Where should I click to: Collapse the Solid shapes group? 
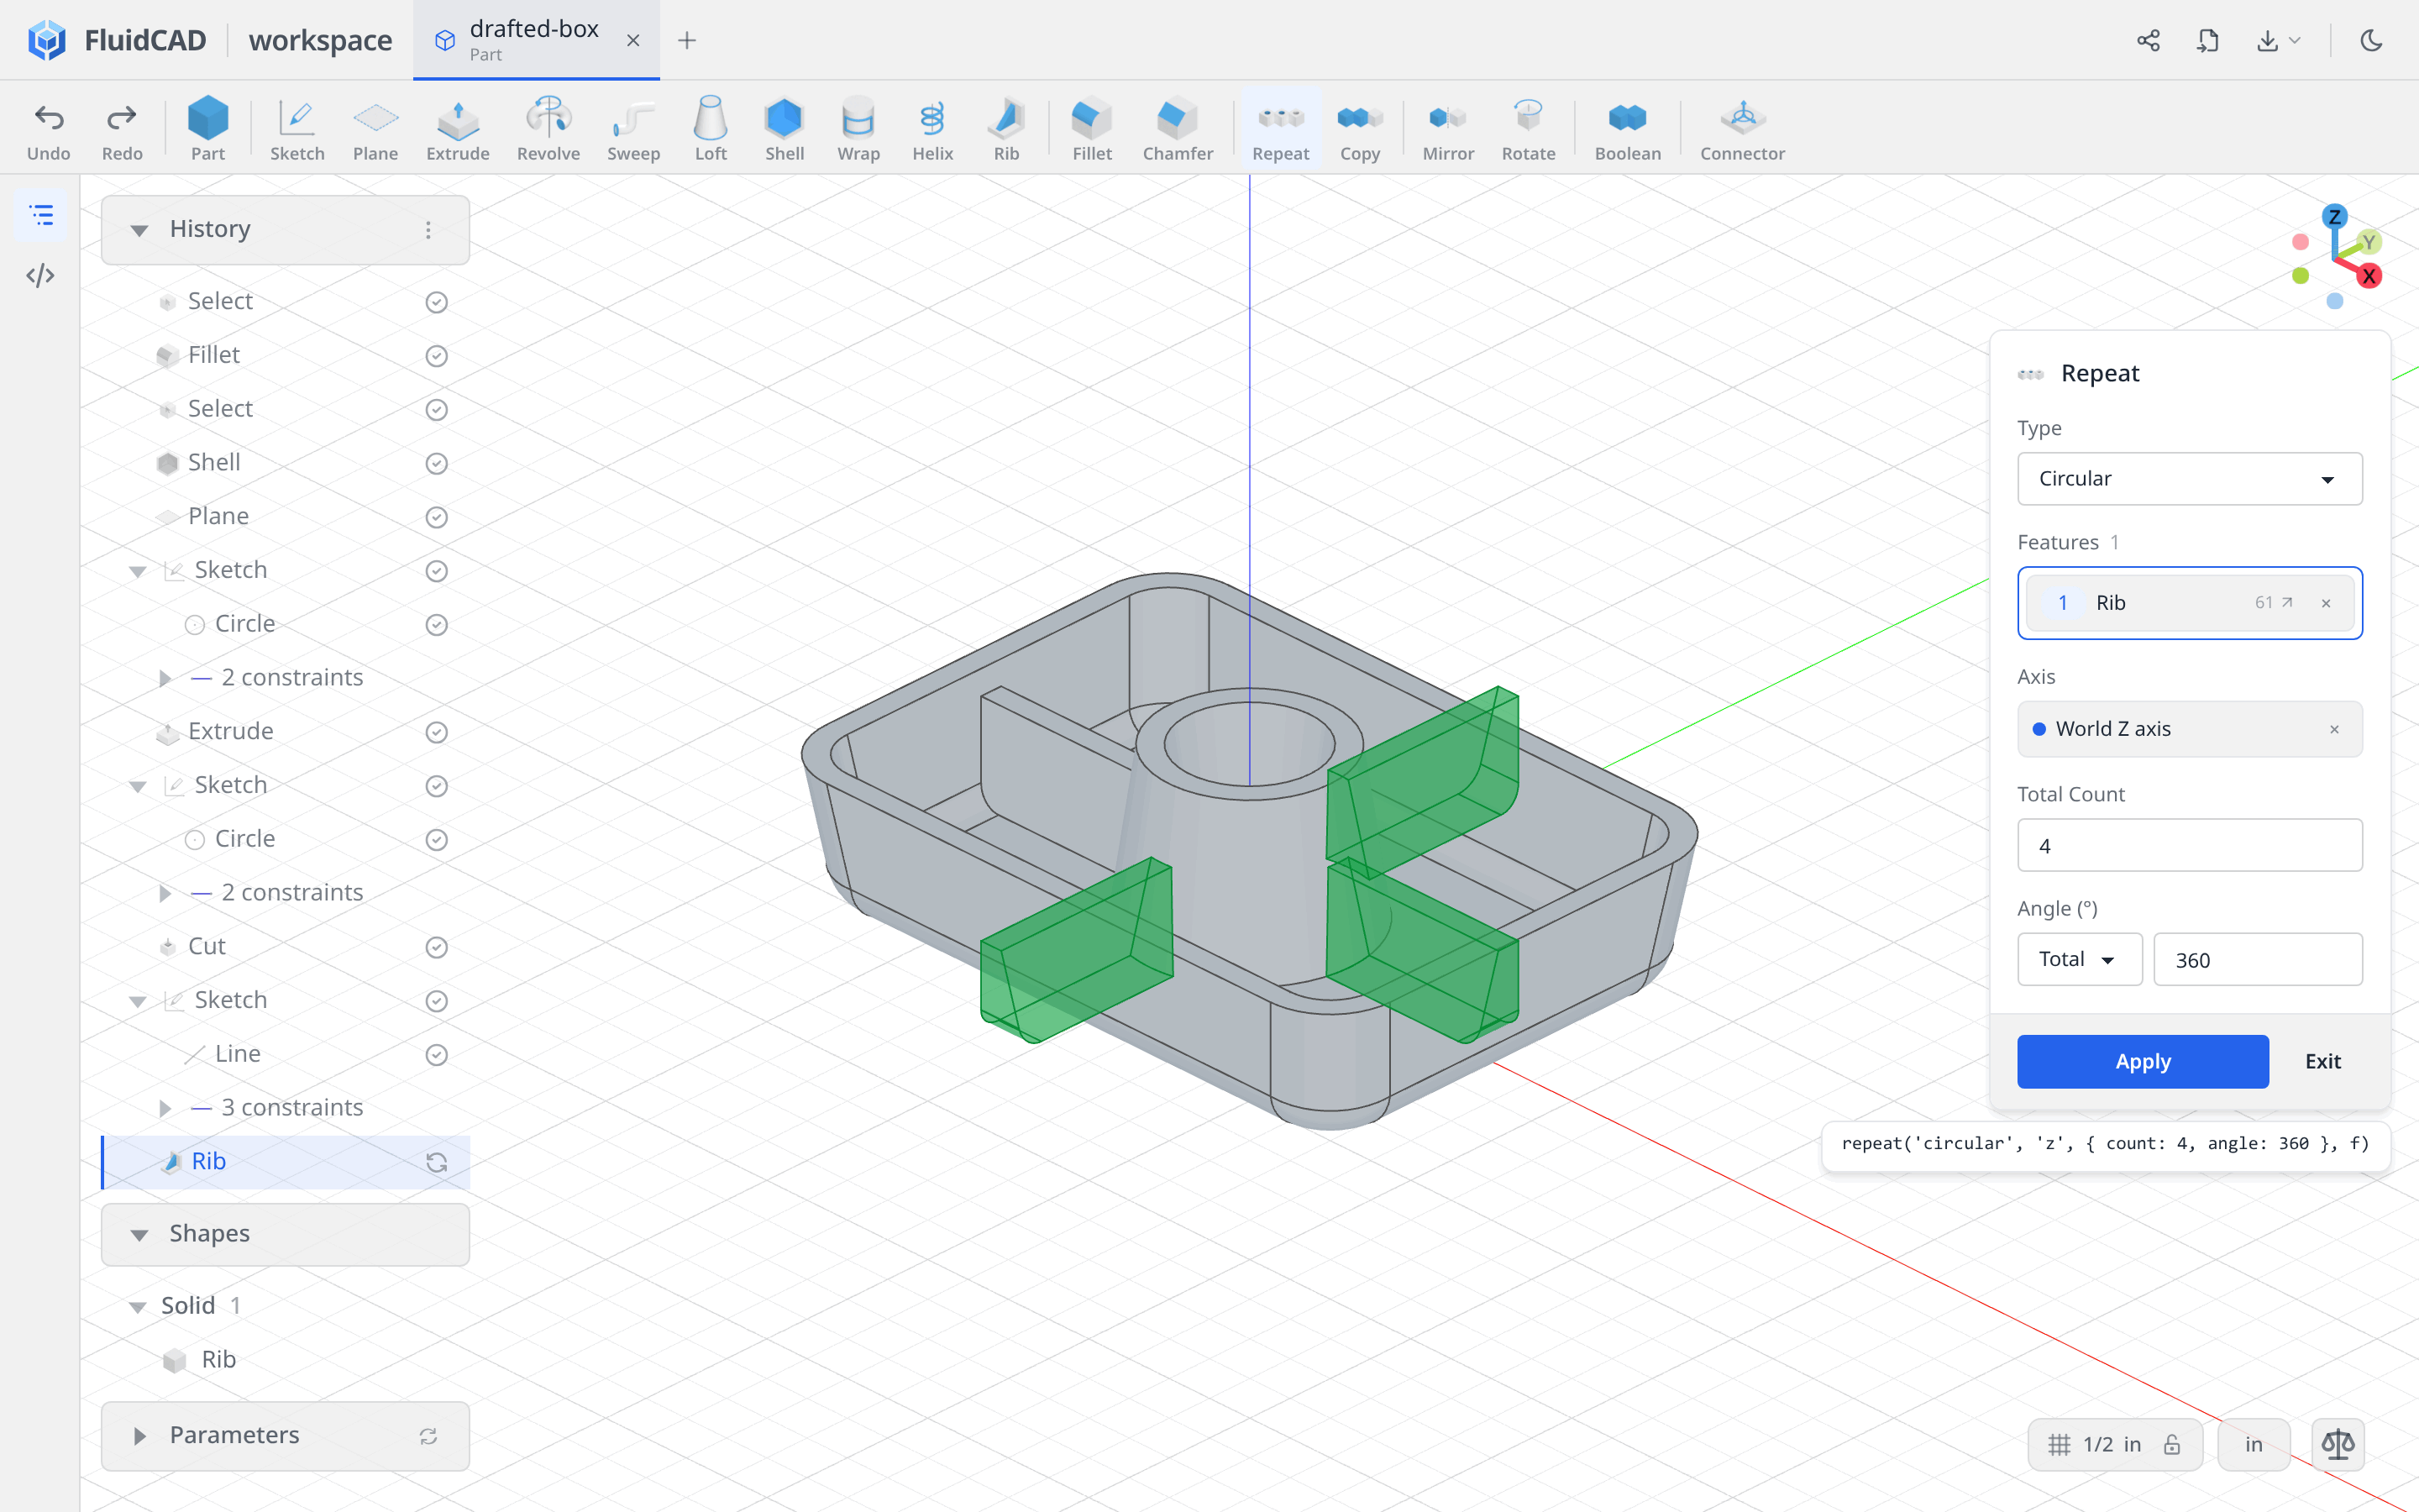pos(138,1306)
